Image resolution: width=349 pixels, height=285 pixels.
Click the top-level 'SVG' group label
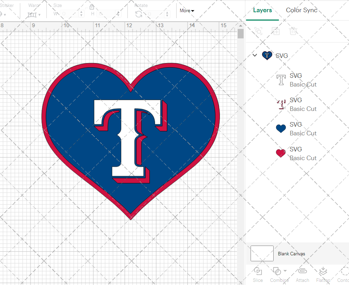(282, 55)
